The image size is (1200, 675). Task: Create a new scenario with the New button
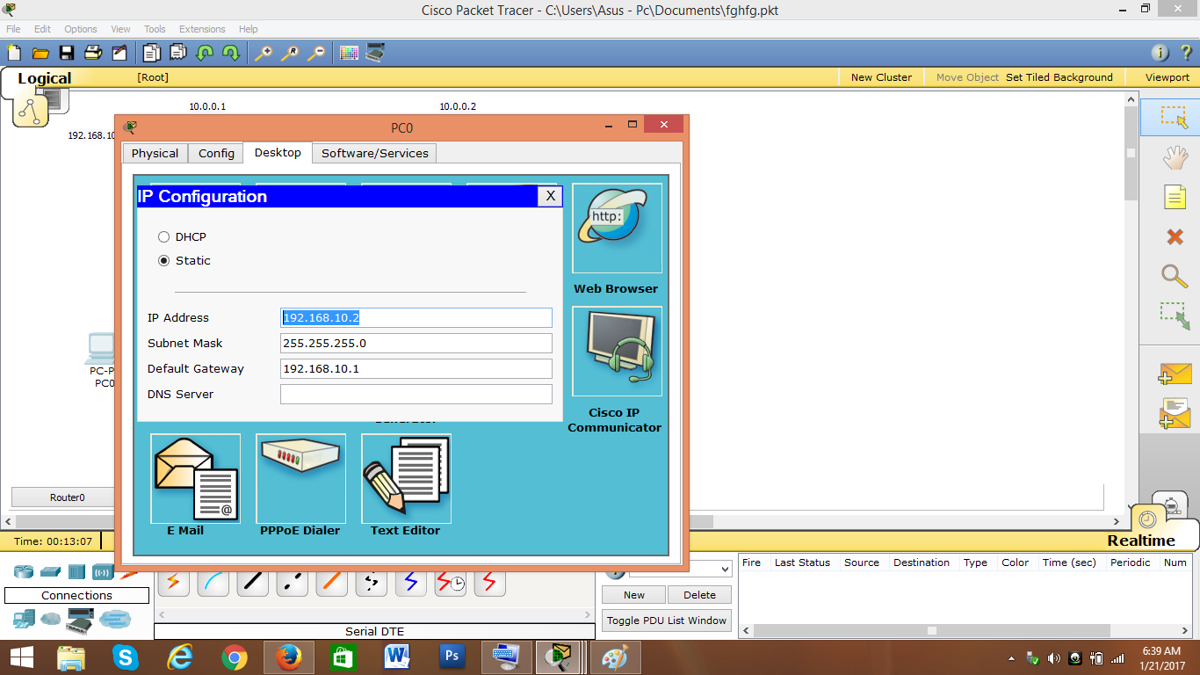[x=633, y=595]
